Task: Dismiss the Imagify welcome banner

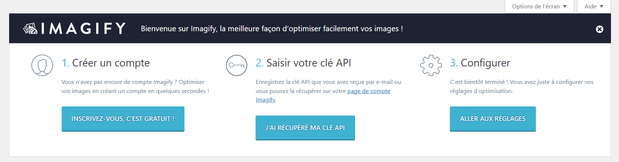Action: [599, 29]
